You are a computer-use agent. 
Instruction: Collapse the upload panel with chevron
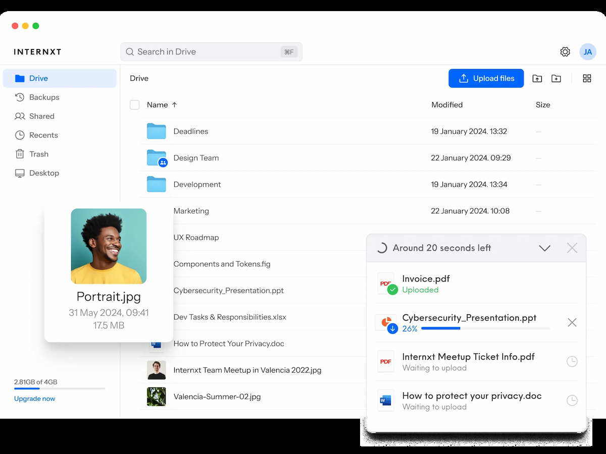pos(544,248)
